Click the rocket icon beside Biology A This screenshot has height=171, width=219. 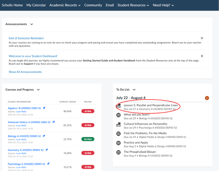point(44,136)
